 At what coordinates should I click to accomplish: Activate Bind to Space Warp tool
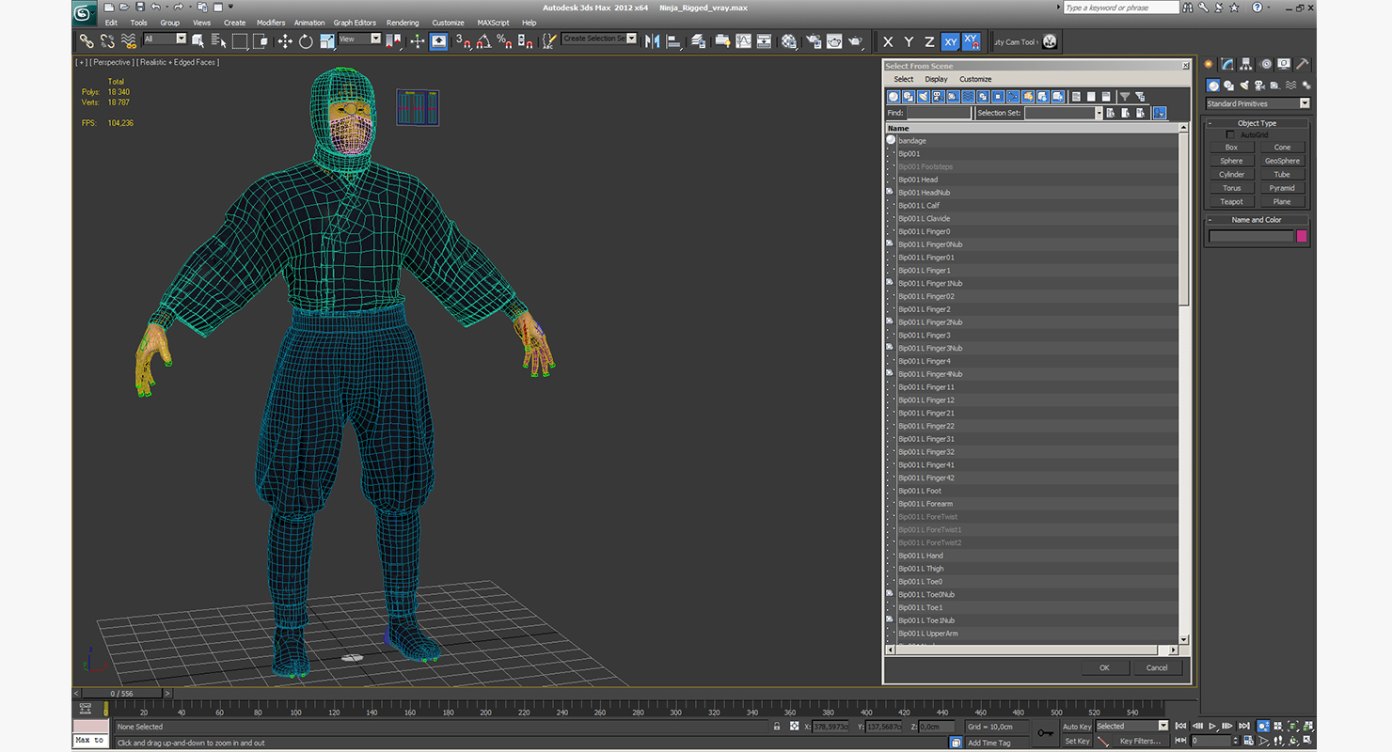[x=129, y=41]
